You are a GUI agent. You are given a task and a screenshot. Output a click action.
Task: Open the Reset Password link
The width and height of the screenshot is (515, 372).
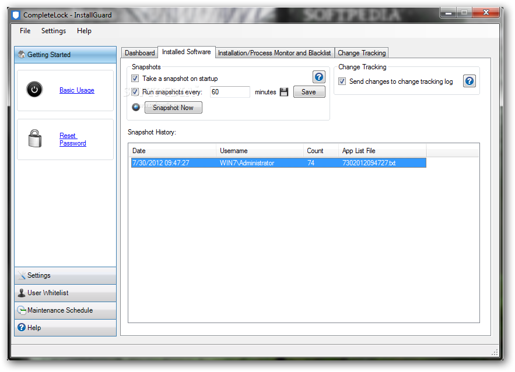point(72,139)
